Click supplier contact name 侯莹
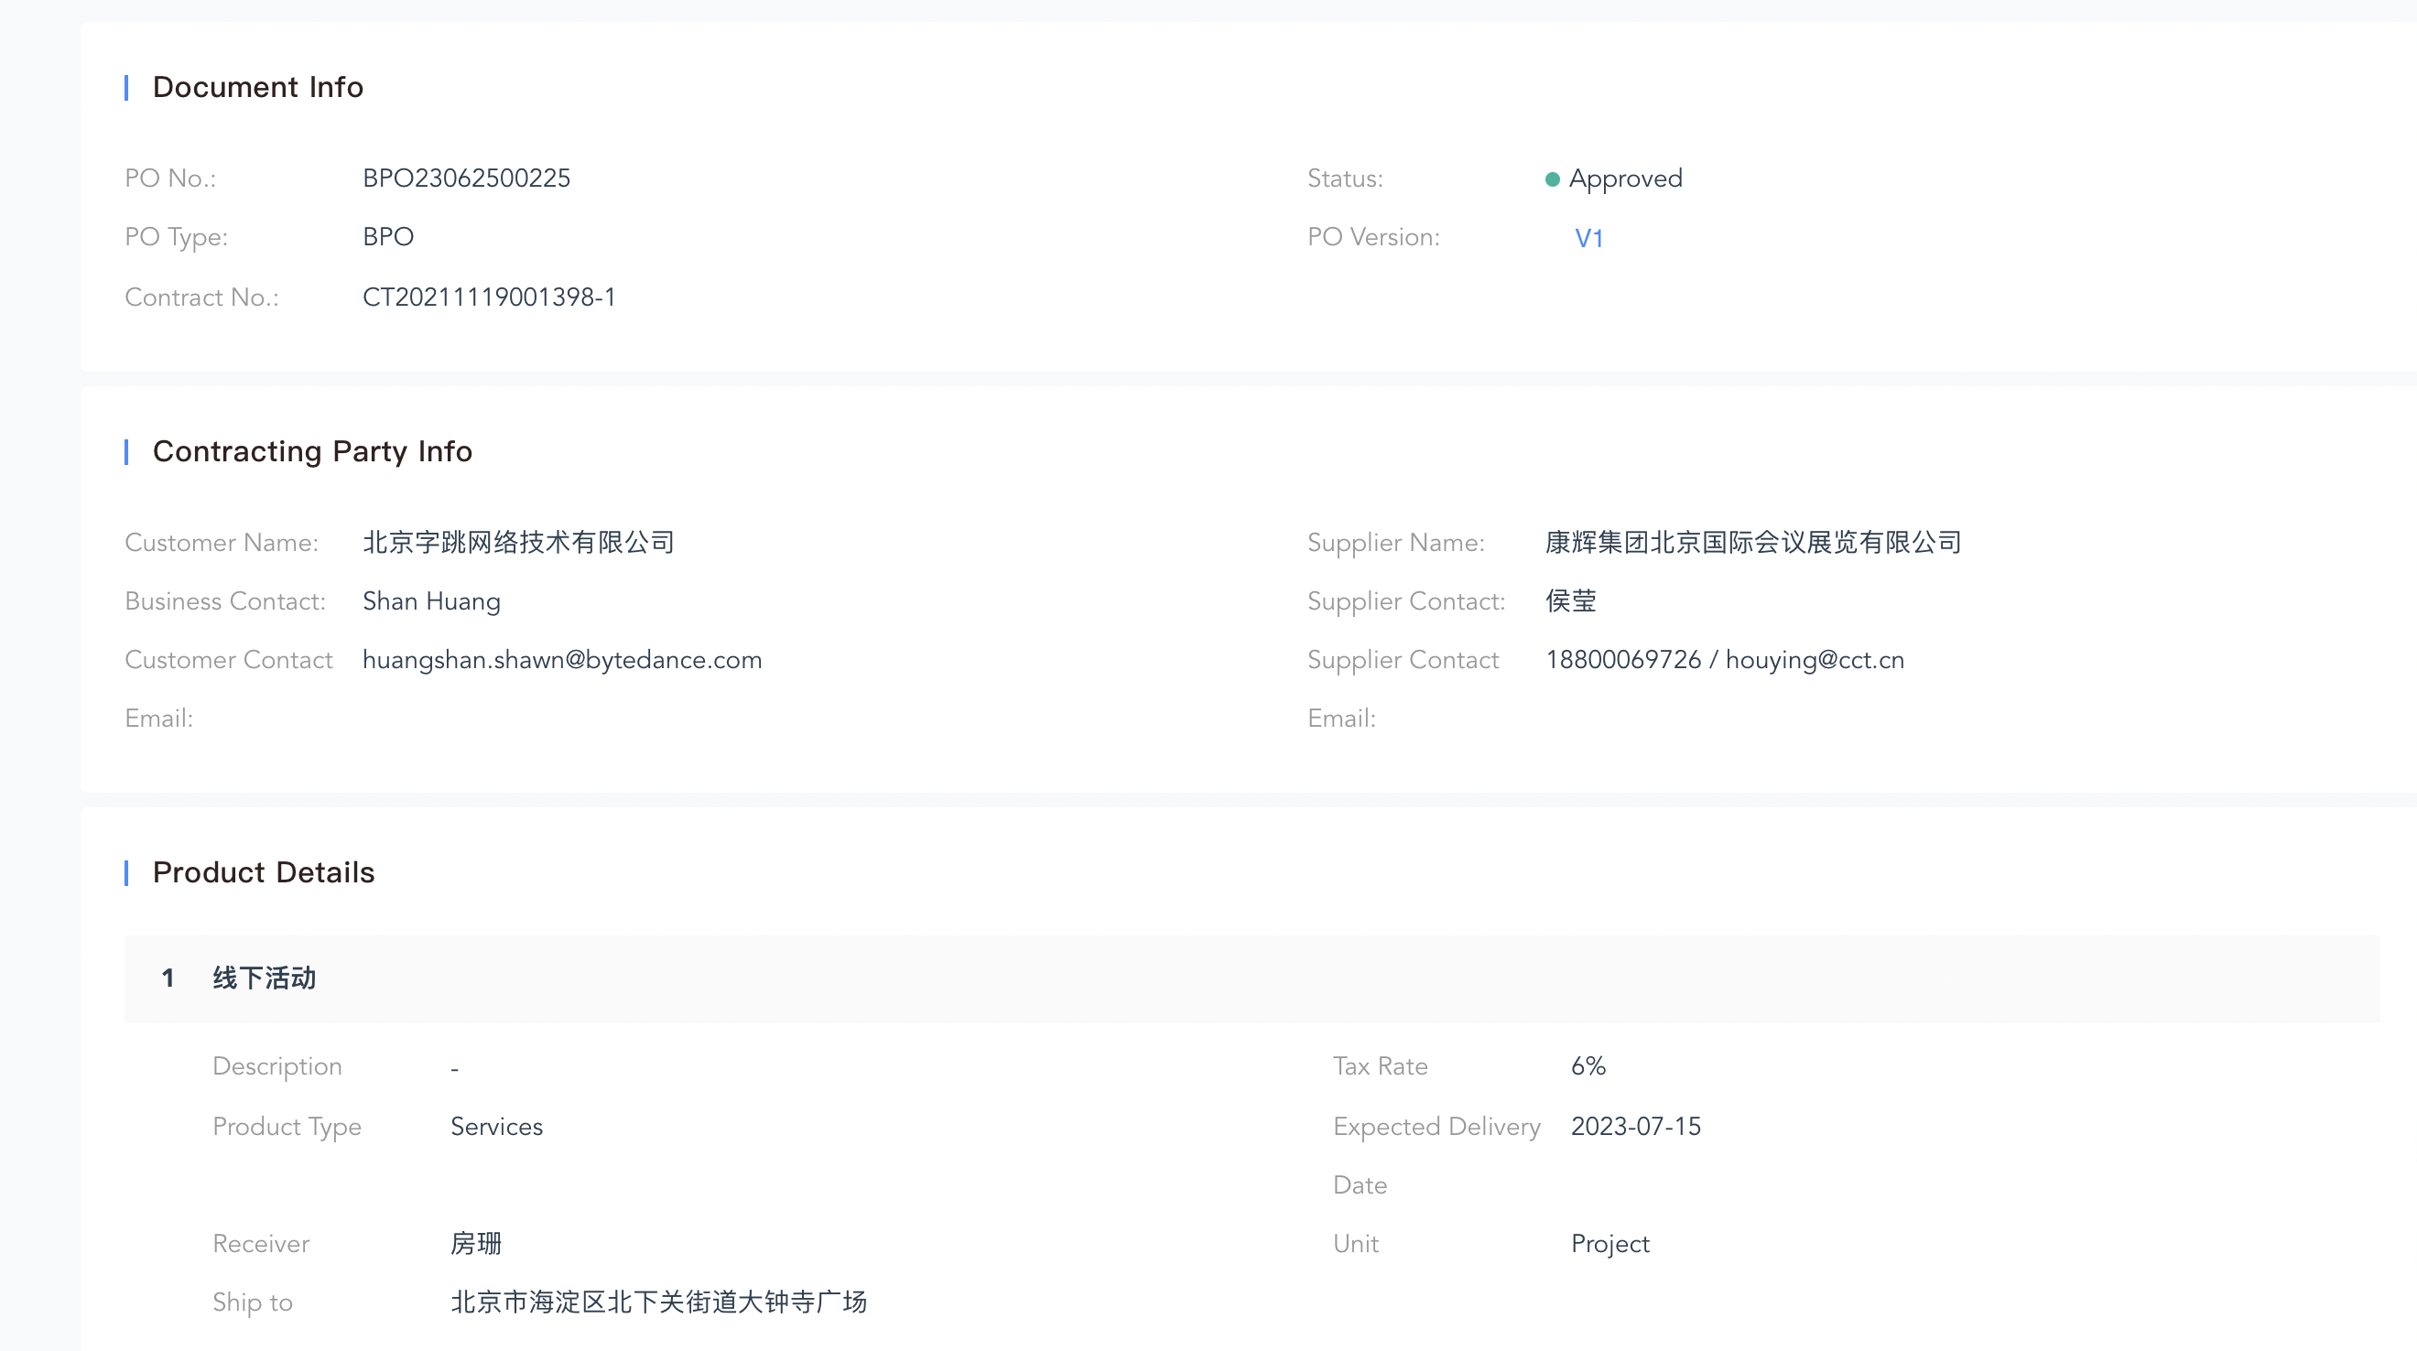The image size is (2417, 1351). tap(1571, 601)
